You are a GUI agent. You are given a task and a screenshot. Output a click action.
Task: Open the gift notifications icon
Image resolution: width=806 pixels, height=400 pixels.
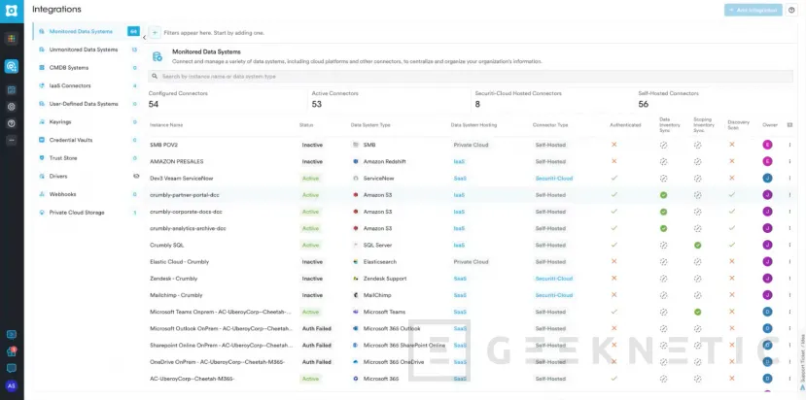[12, 351]
